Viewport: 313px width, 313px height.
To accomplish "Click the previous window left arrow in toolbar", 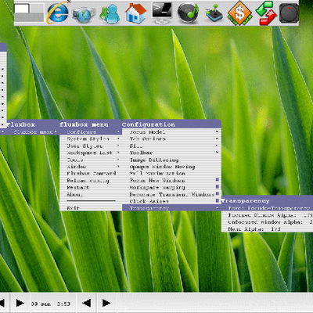I will click(86, 303).
